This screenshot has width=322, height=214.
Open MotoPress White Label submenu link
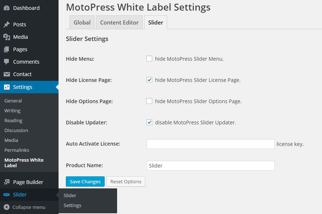24,163
